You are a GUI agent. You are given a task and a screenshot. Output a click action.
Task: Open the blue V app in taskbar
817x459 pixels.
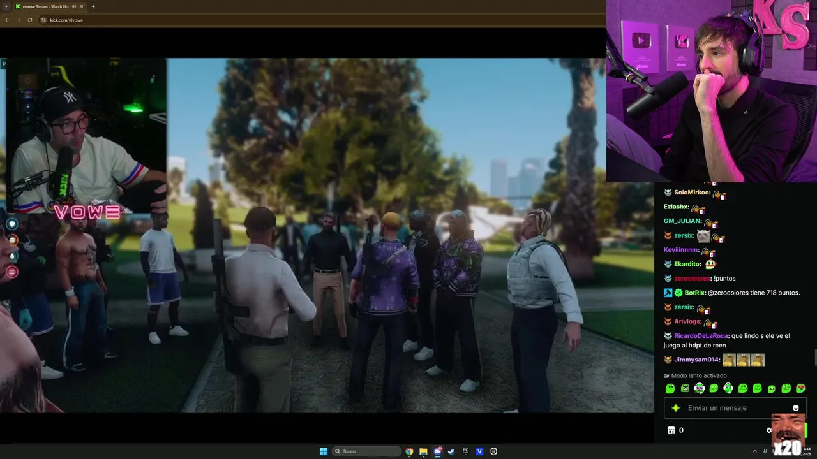pyautogui.click(x=479, y=451)
